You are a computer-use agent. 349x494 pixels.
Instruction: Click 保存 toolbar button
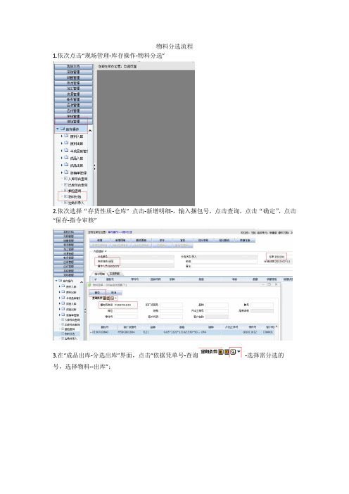(x=162, y=241)
